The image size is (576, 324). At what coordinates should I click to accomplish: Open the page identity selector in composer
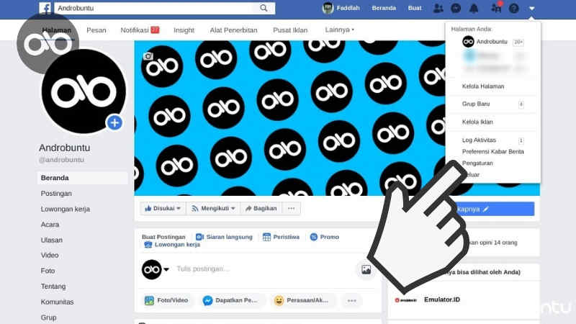(156, 269)
